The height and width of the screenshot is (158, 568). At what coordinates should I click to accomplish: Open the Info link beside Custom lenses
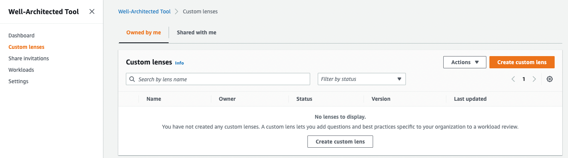(179, 63)
